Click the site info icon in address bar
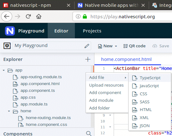Image resolution: width=172 pixels, height=136 pixels. 78,17
